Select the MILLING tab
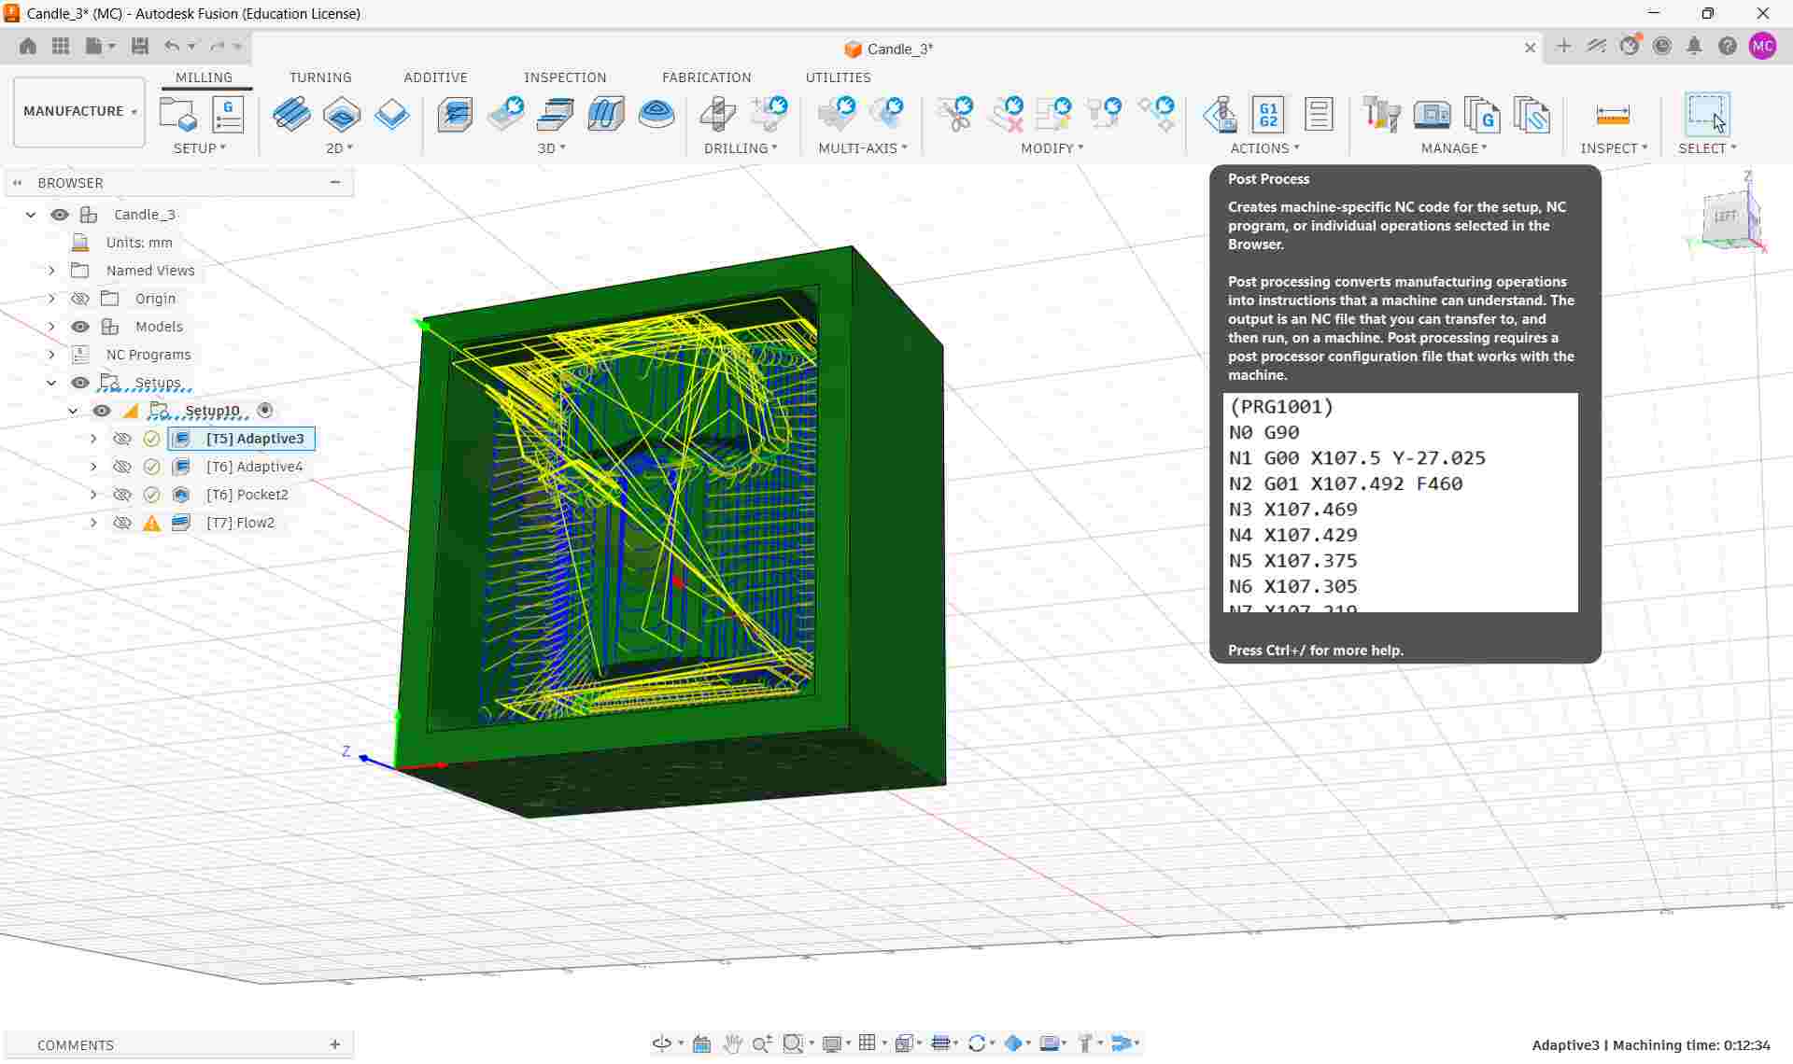The width and height of the screenshot is (1793, 1064). point(204,77)
